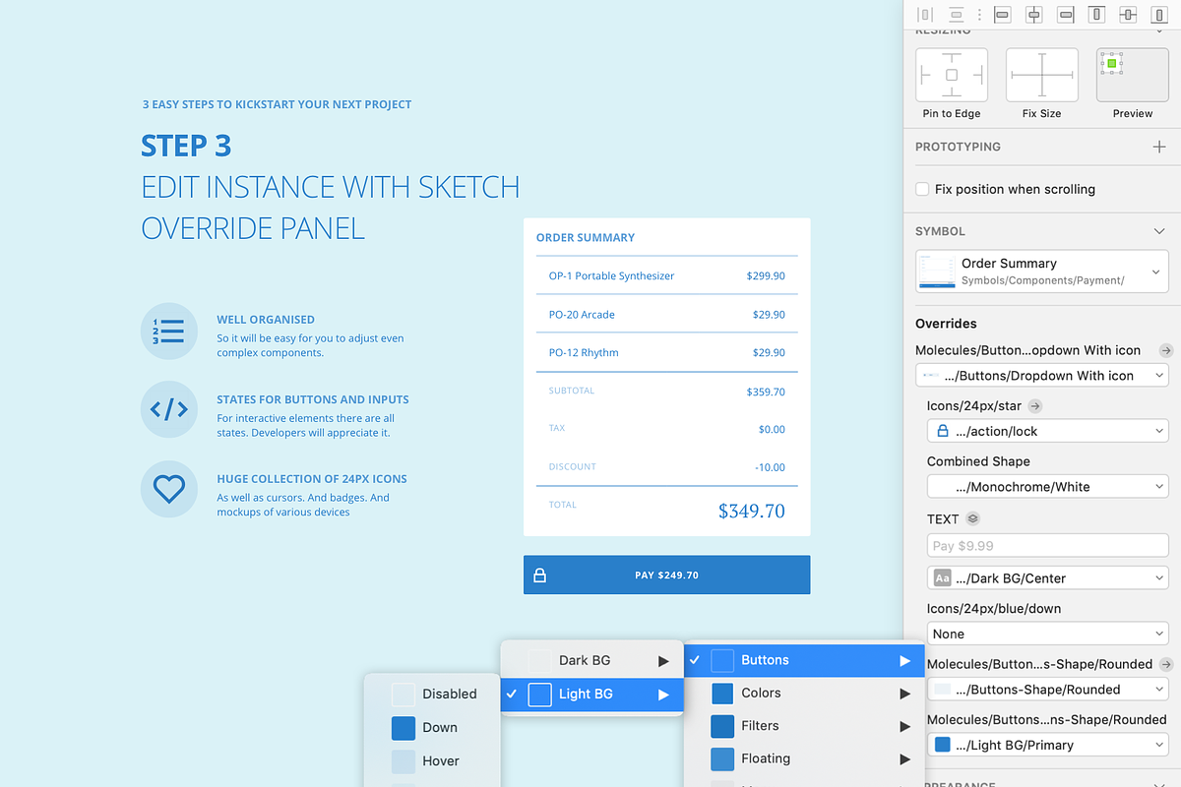
Task: Align layers to right edge
Action: (x=1065, y=15)
